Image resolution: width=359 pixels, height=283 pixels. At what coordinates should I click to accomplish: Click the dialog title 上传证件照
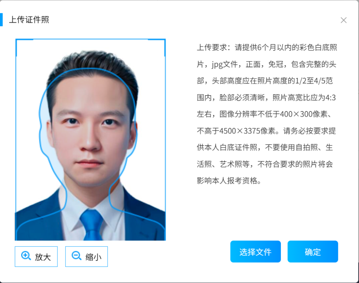pyautogui.click(x=29, y=20)
